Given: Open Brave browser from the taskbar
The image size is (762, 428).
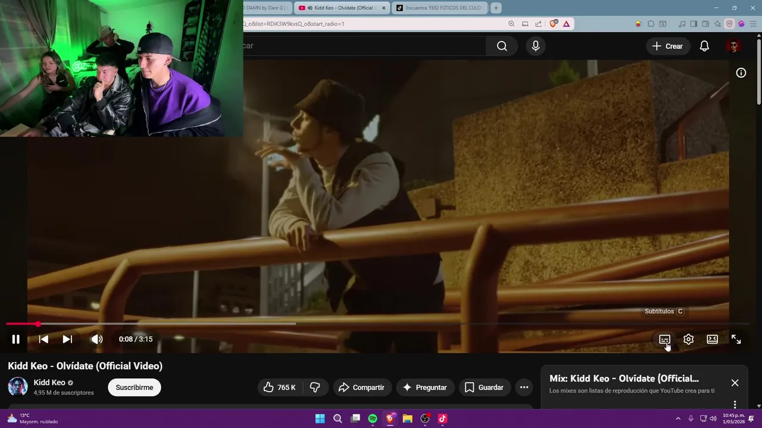Looking at the screenshot, I should (x=390, y=418).
